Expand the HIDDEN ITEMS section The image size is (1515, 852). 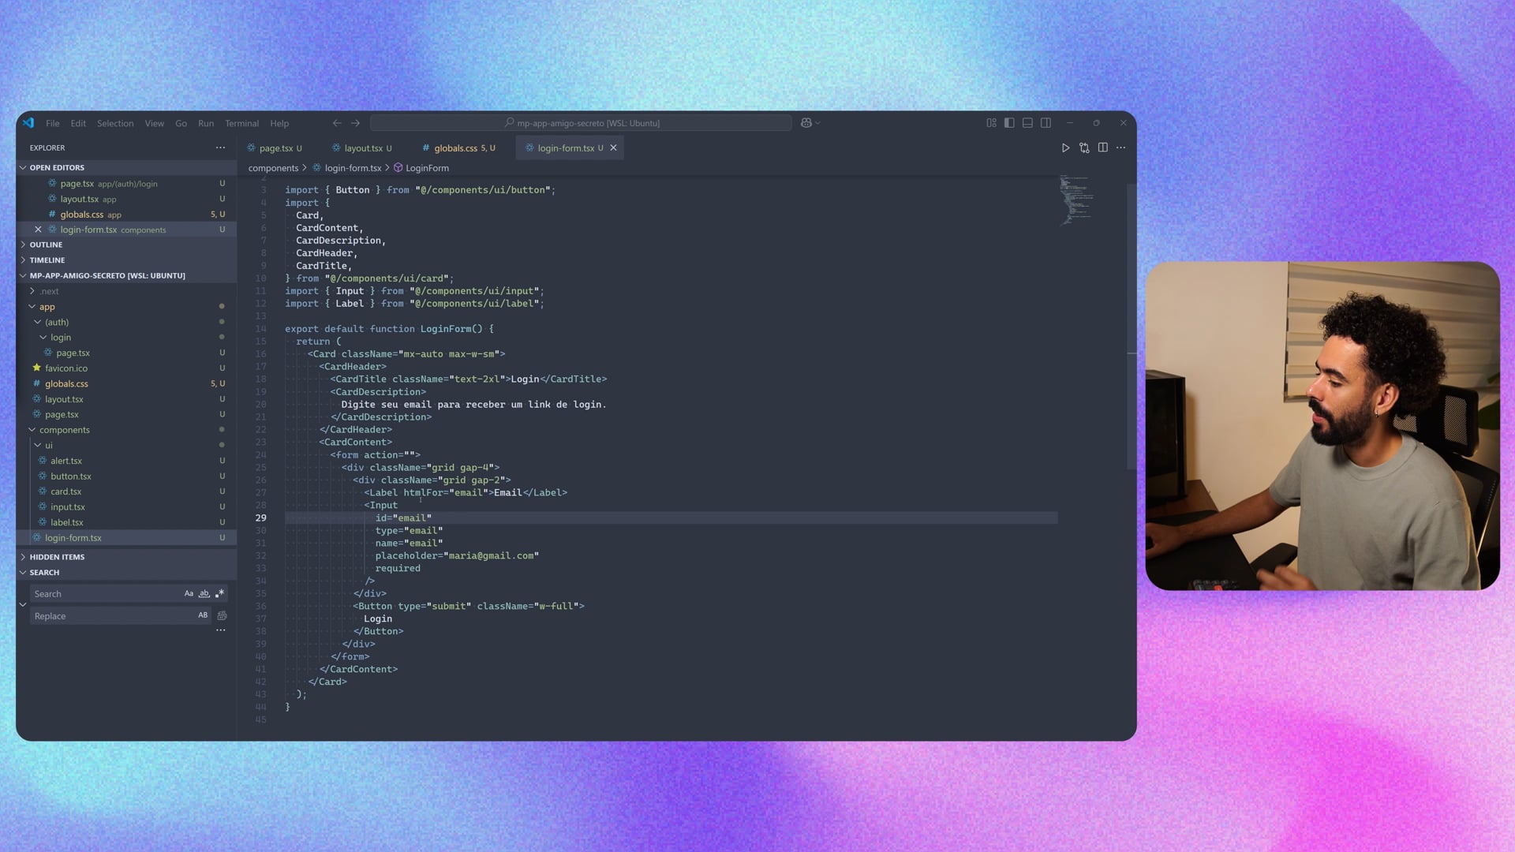click(57, 557)
